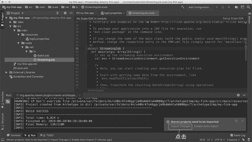Toggle the Z: Structure tool window button

[2, 122]
